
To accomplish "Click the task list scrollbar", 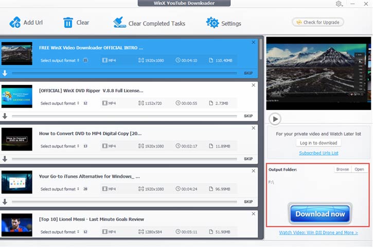I will coord(261,49).
